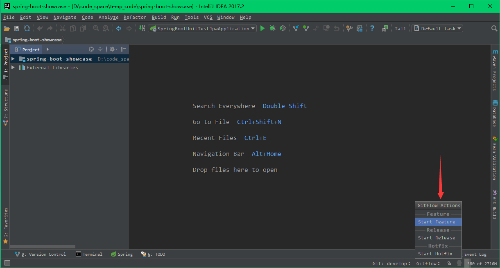Click the Debug bug icon

tap(272, 28)
